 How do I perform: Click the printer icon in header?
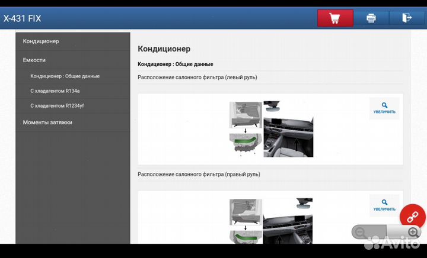coord(371,18)
